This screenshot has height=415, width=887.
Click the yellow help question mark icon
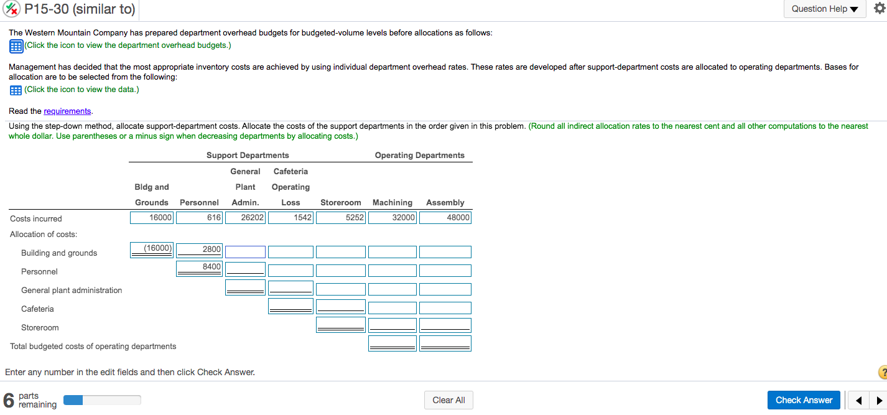tap(882, 372)
